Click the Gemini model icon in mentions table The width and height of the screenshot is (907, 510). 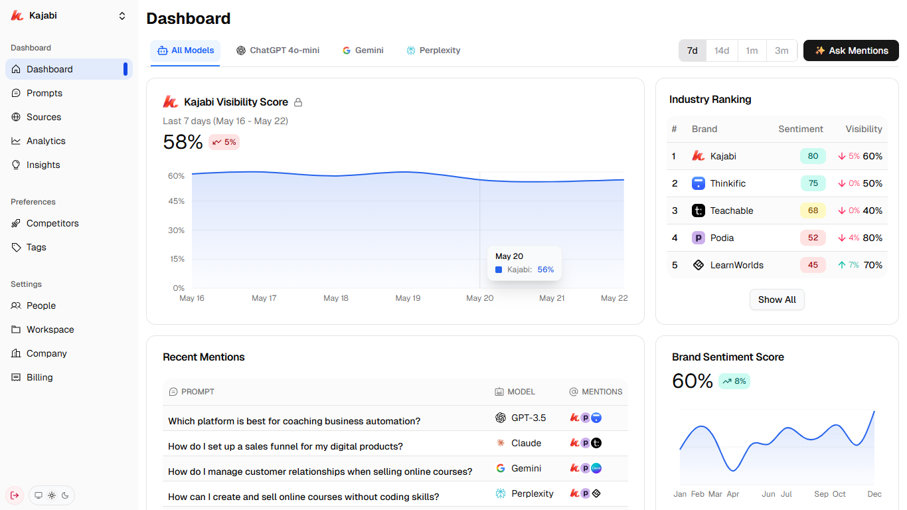tap(501, 468)
